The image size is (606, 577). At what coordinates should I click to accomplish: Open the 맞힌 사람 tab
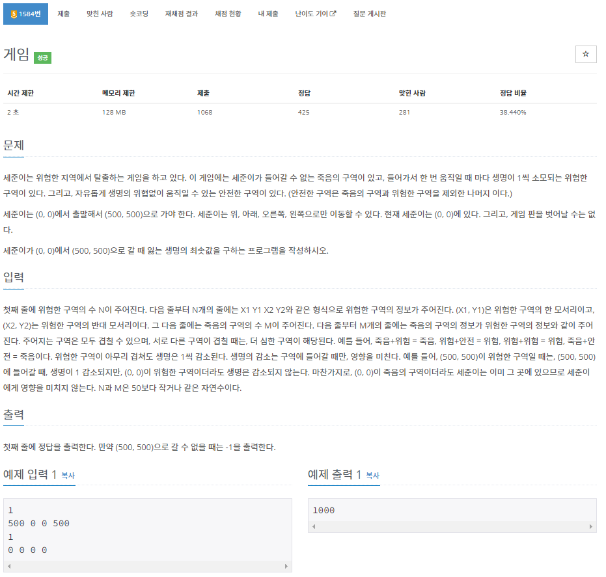(x=100, y=14)
